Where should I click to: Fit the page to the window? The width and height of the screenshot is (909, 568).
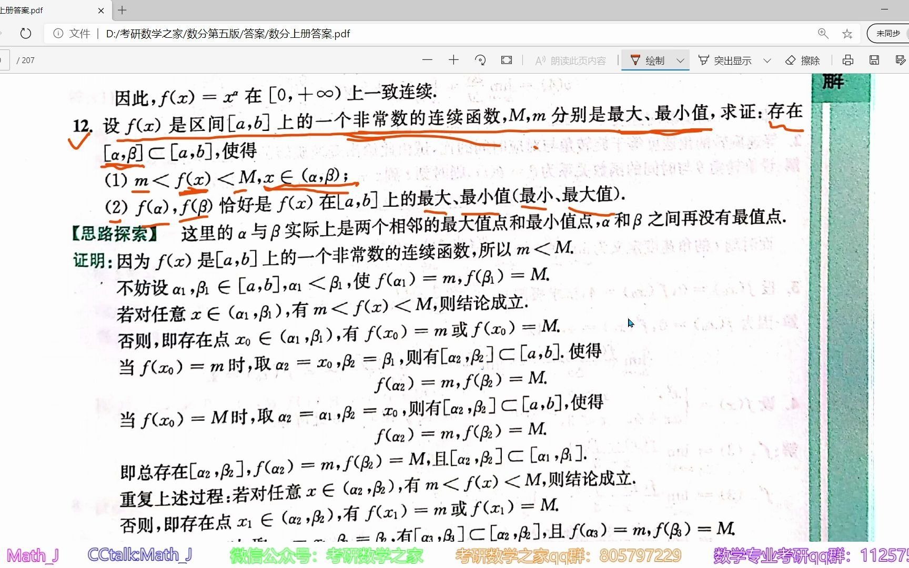506,60
